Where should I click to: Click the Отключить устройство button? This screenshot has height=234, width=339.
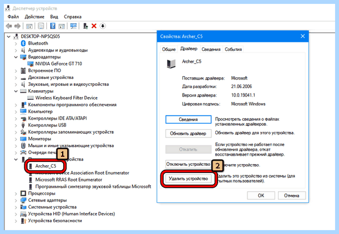point(188,164)
